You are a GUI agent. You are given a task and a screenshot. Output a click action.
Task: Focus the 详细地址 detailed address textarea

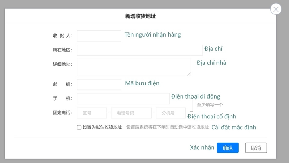134,67
